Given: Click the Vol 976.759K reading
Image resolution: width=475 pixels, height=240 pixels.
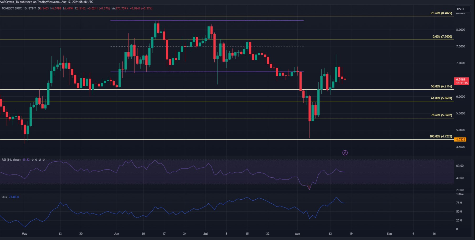Looking at the screenshot, I should (120, 8).
